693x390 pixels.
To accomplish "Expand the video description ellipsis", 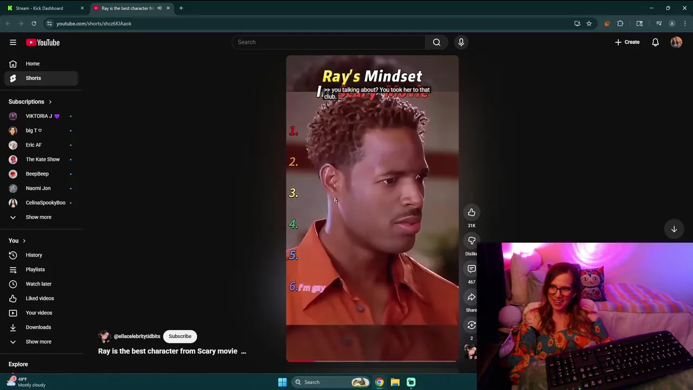I will [243, 351].
